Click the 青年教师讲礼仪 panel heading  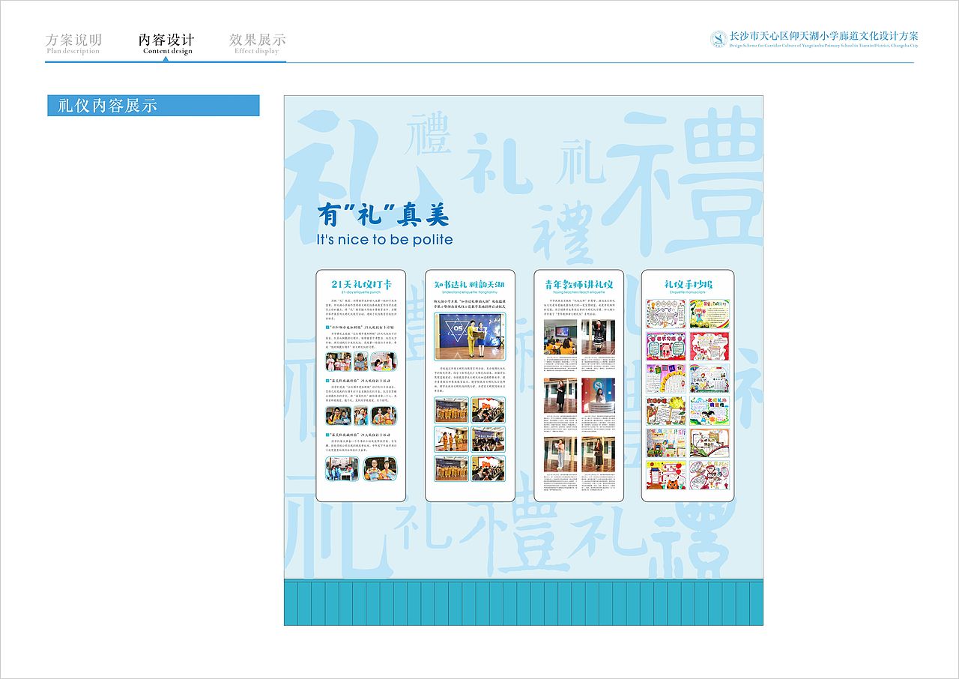click(580, 284)
